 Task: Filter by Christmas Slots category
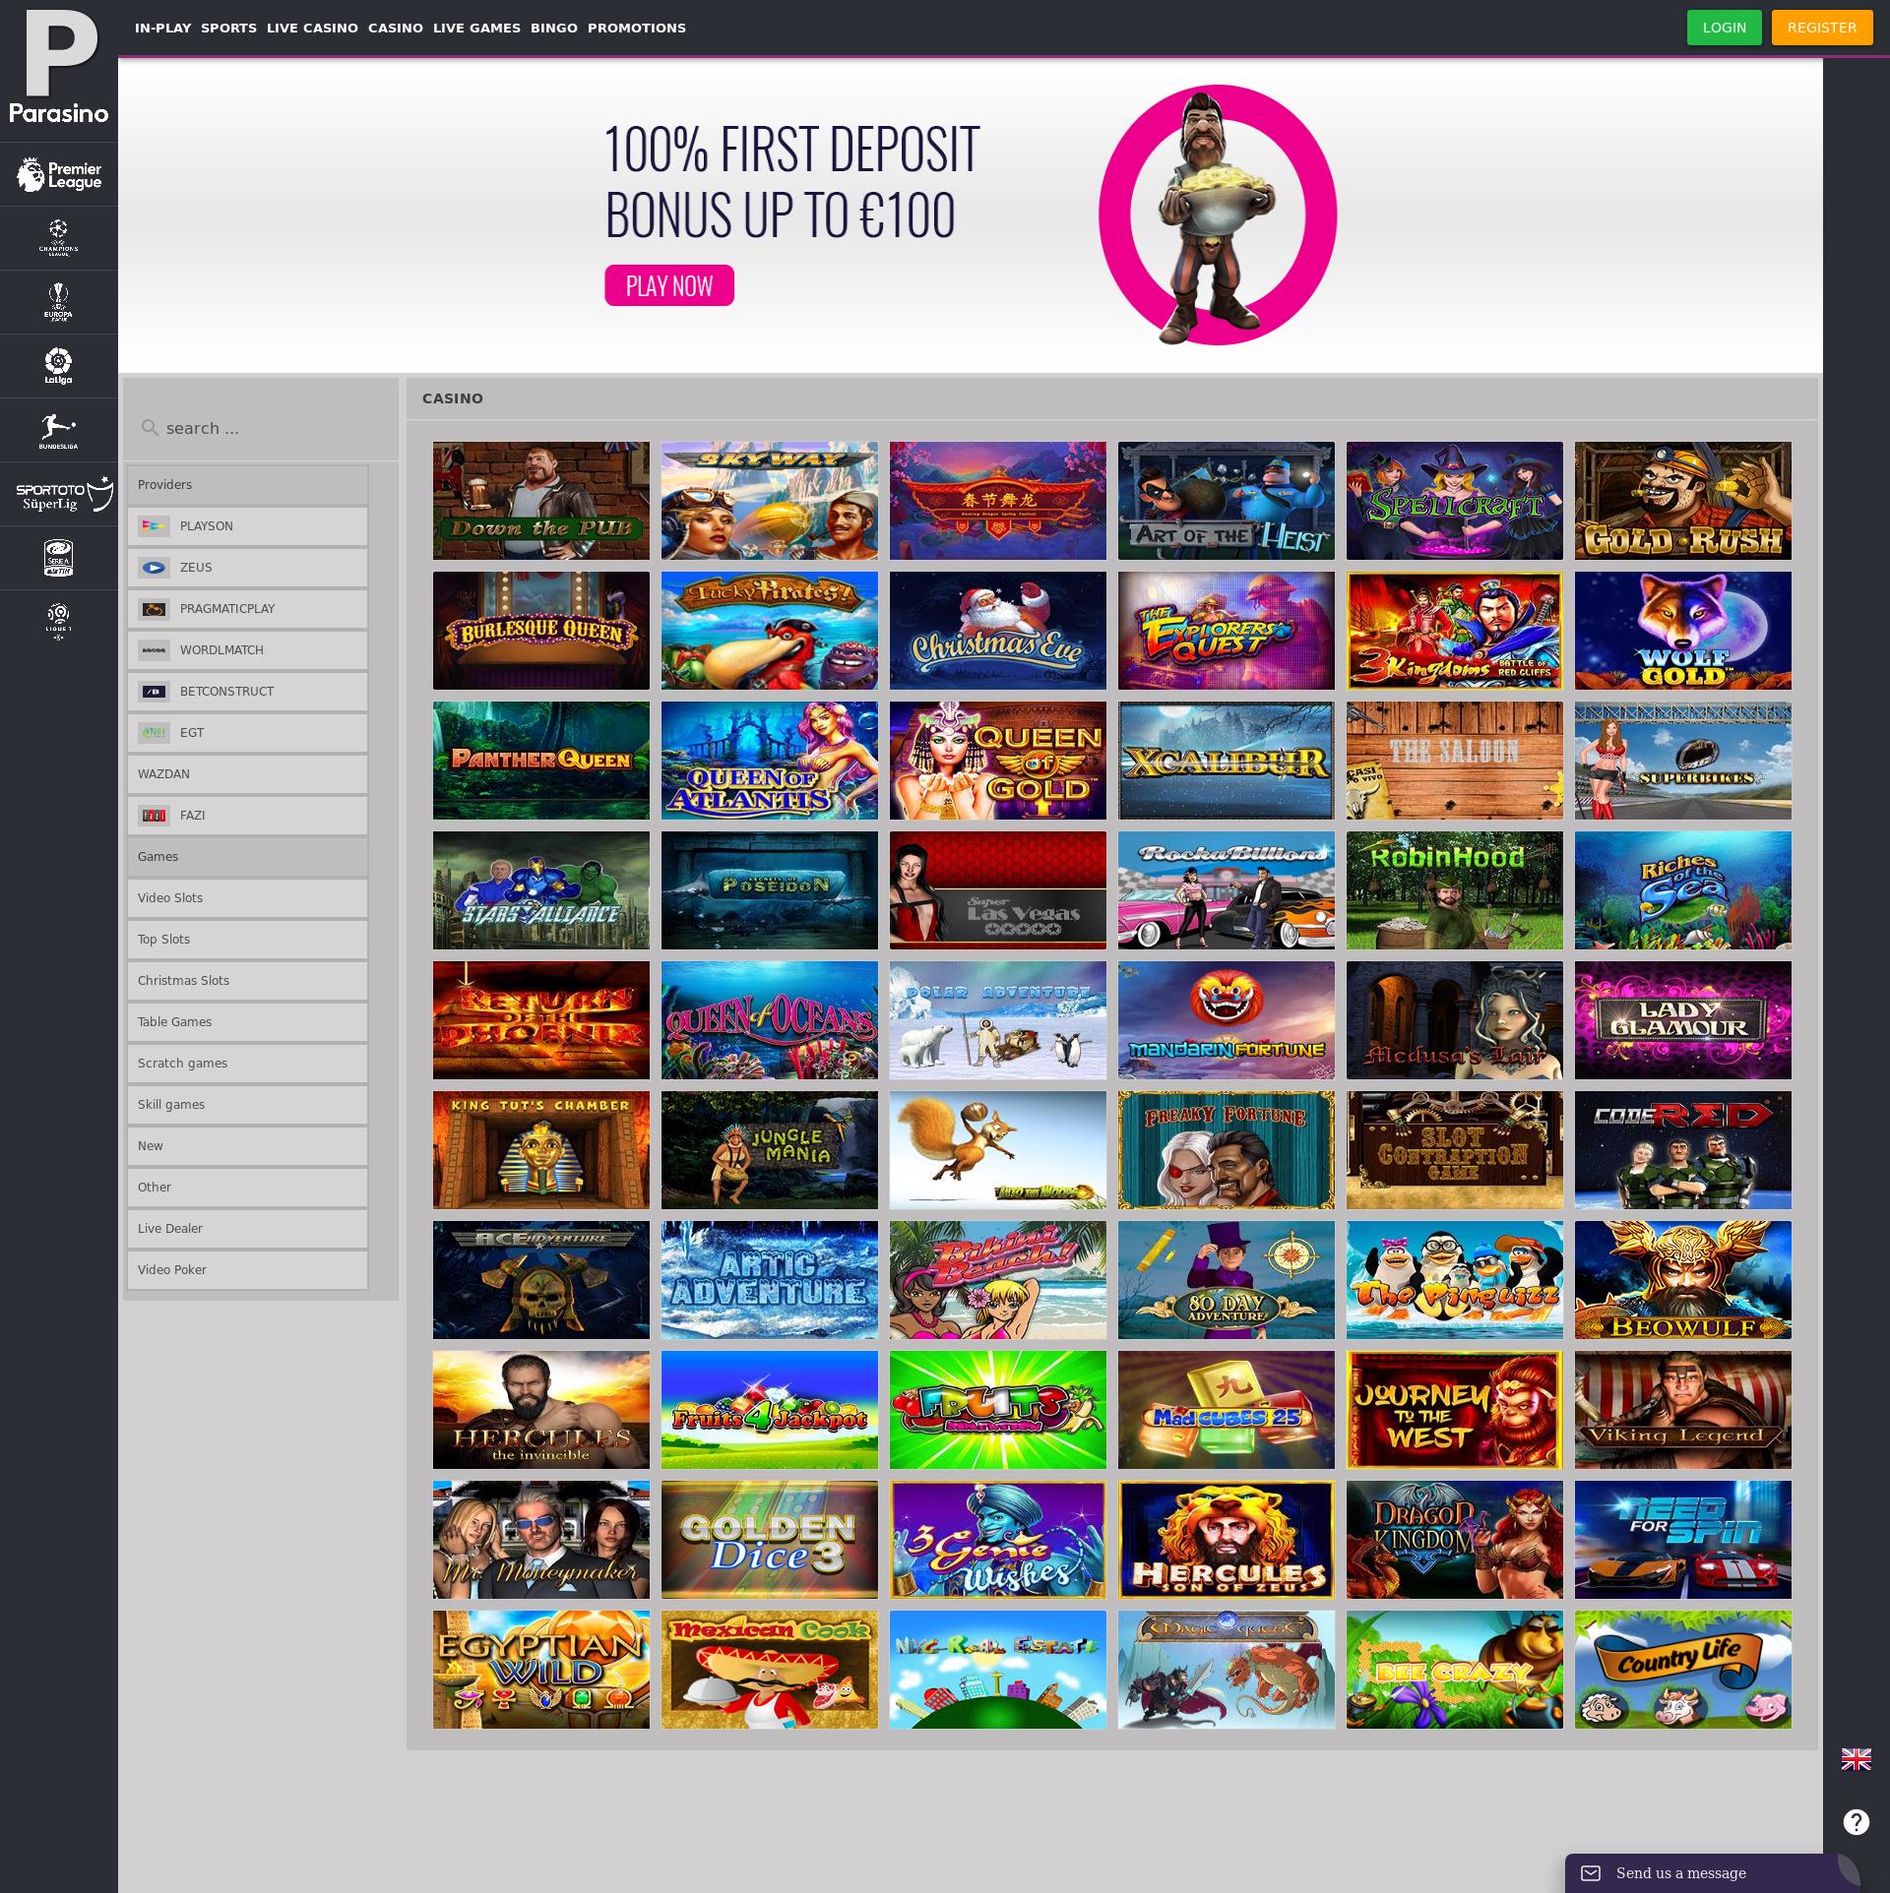[247, 981]
